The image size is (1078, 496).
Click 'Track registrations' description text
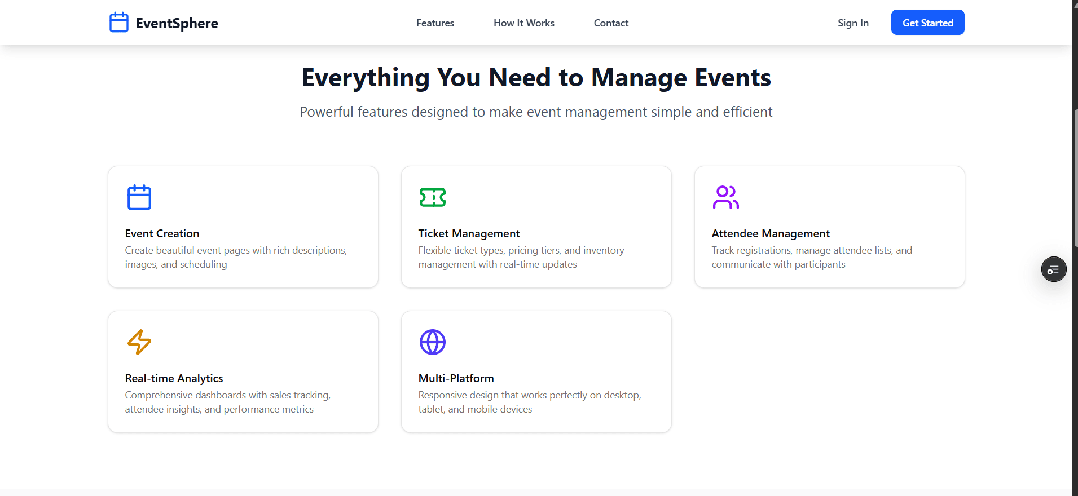point(812,257)
